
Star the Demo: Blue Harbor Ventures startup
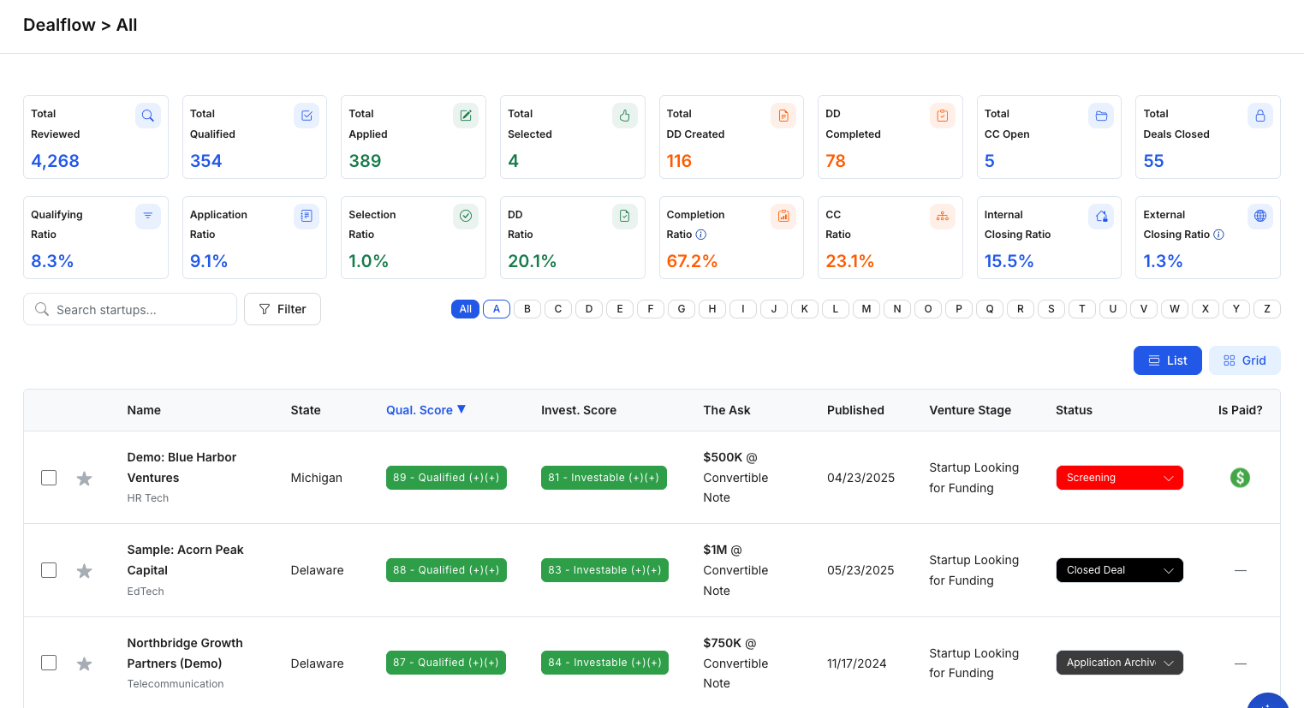tap(84, 479)
